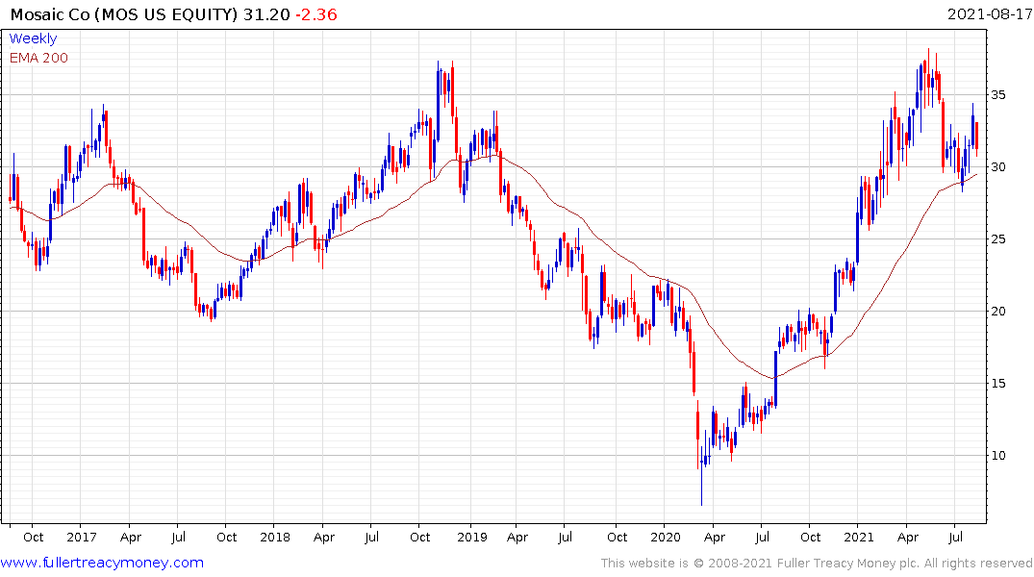
Task: Select the last price value 31.20
Action: click(266, 14)
